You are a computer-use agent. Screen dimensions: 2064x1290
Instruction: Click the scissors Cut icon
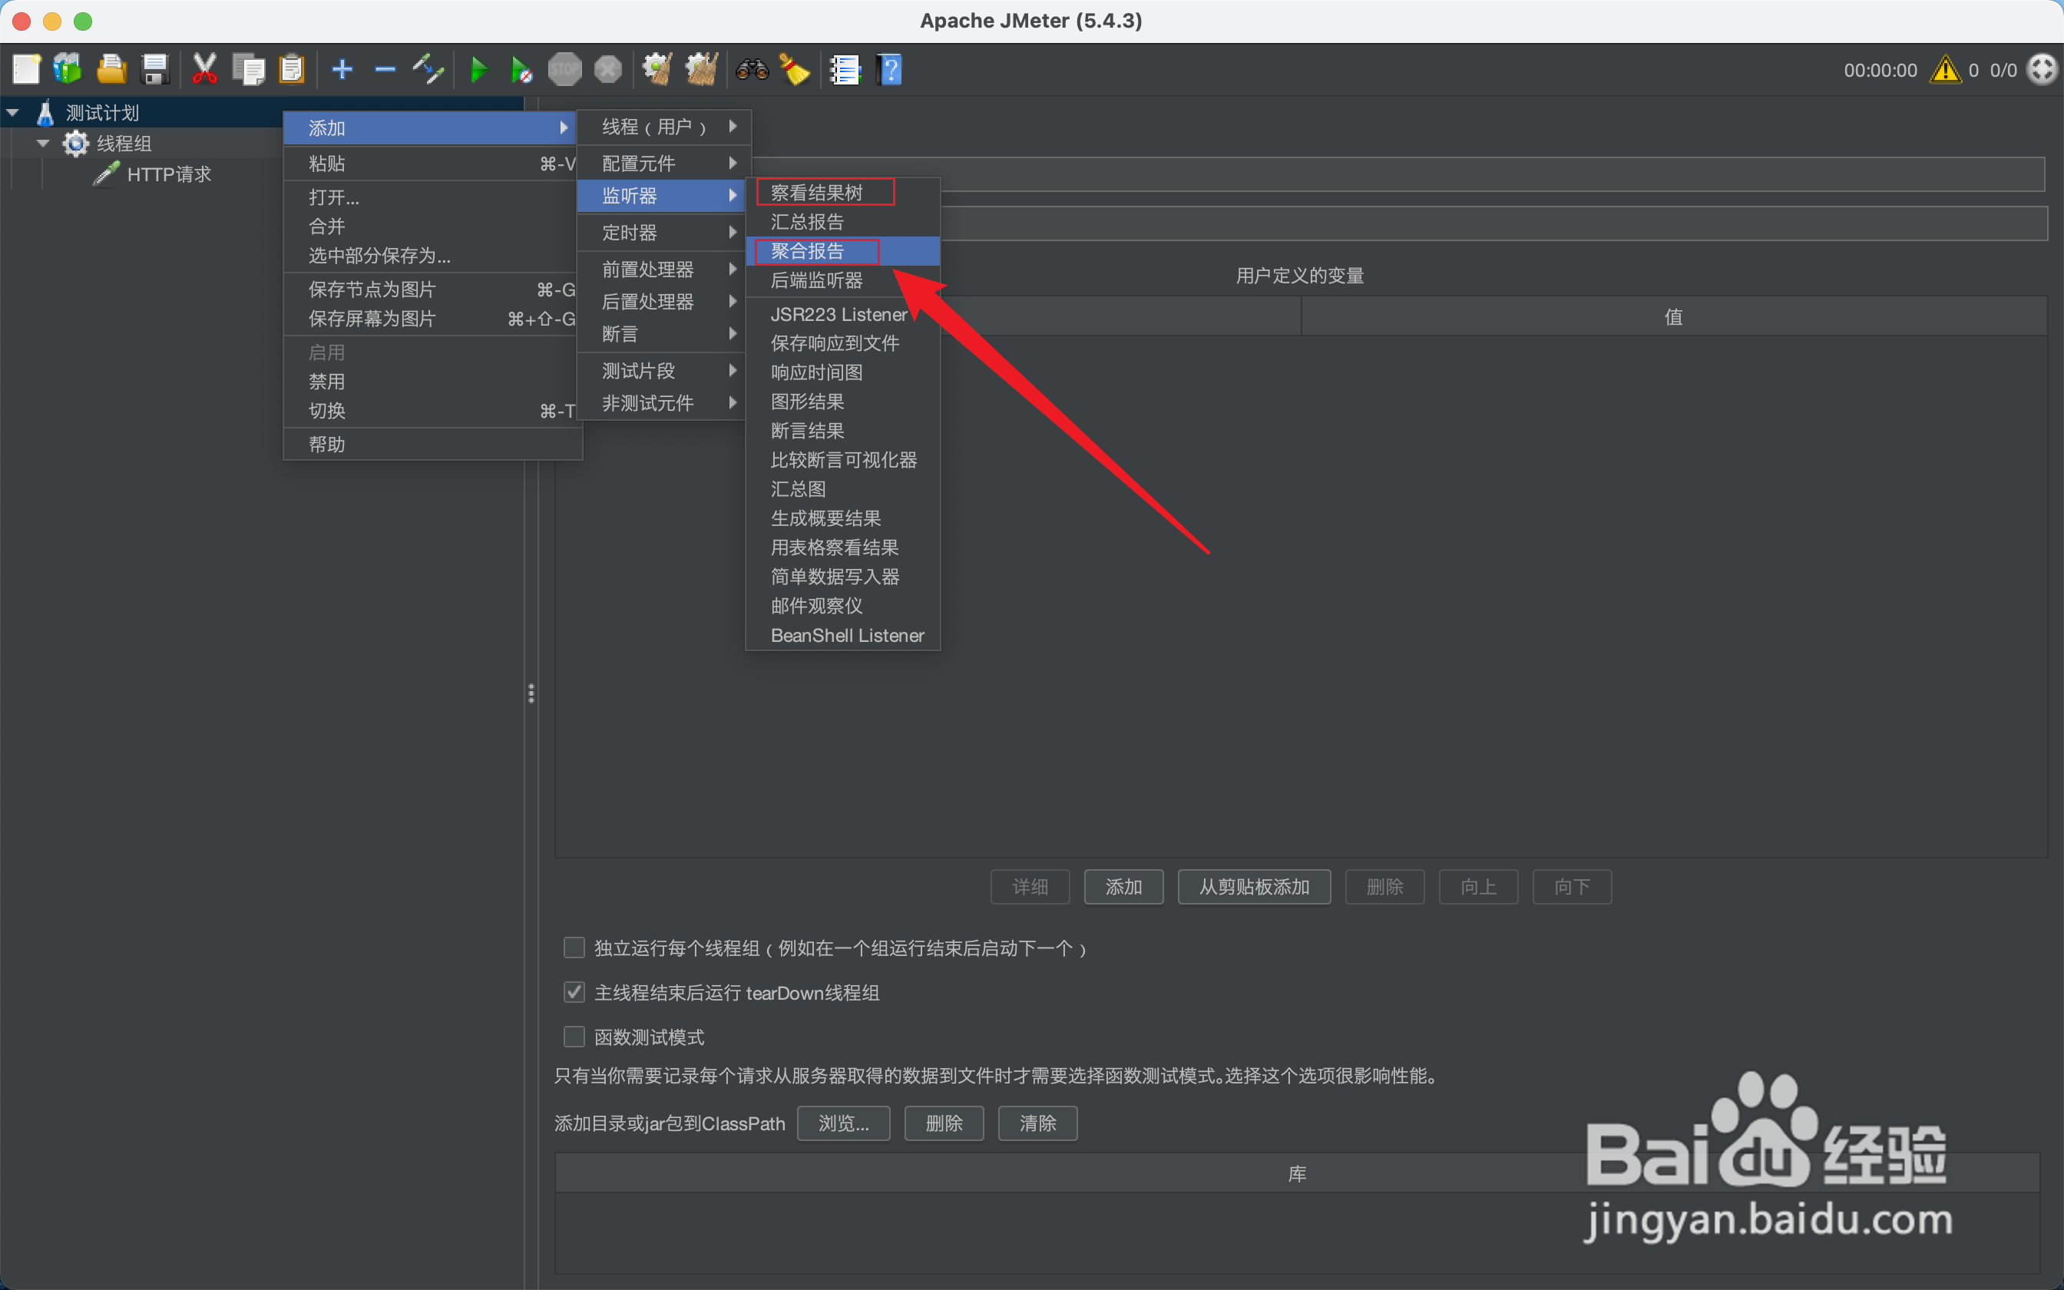[x=205, y=70]
